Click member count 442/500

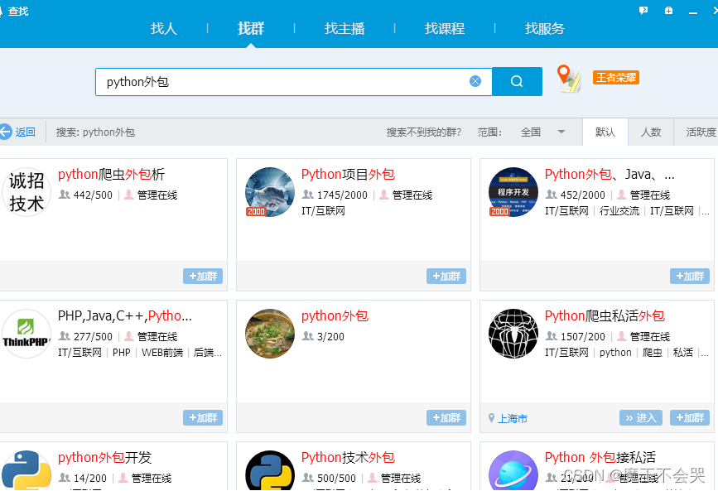tap(93, 195)
